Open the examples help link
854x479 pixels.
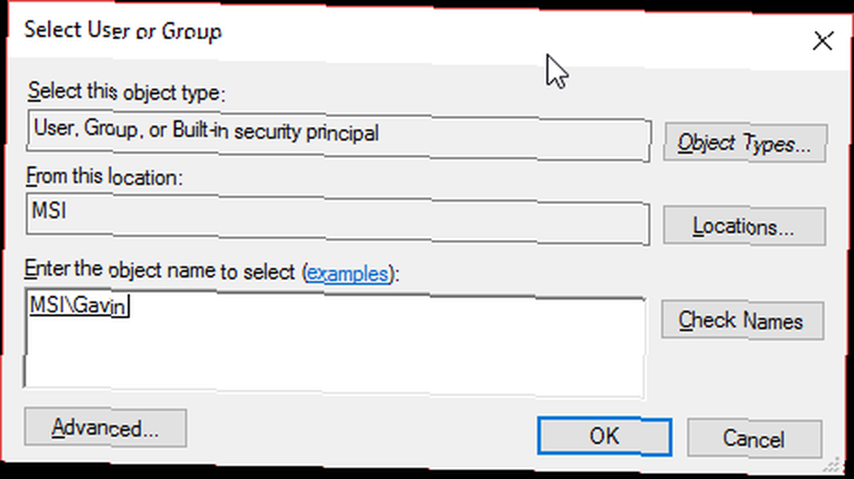(x=348, y=272)
